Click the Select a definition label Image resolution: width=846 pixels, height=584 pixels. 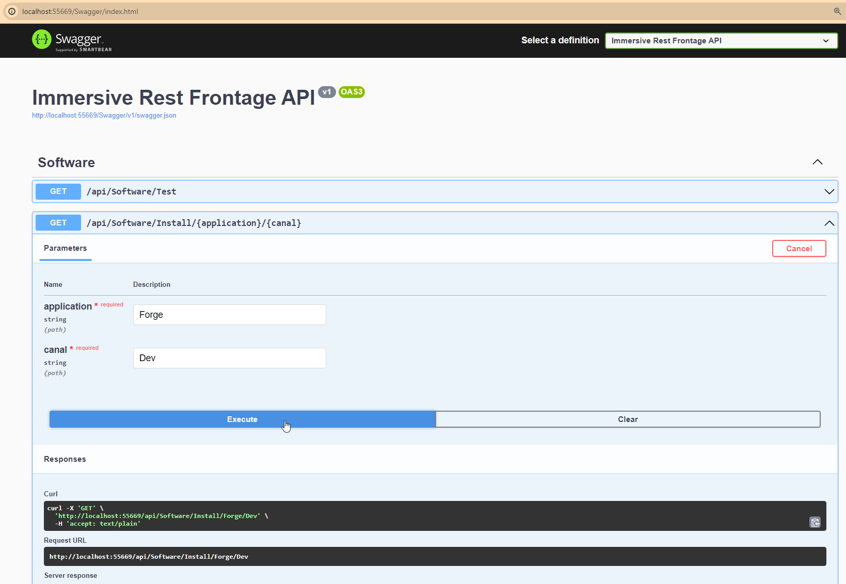click(560, 40)
